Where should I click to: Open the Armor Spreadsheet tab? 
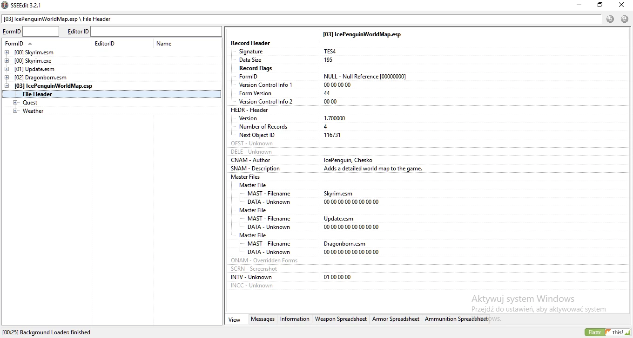[x=396, y=319]
